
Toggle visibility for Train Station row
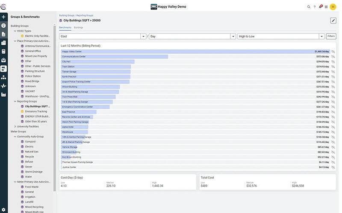pyautogui.click(x=333, y=67)
